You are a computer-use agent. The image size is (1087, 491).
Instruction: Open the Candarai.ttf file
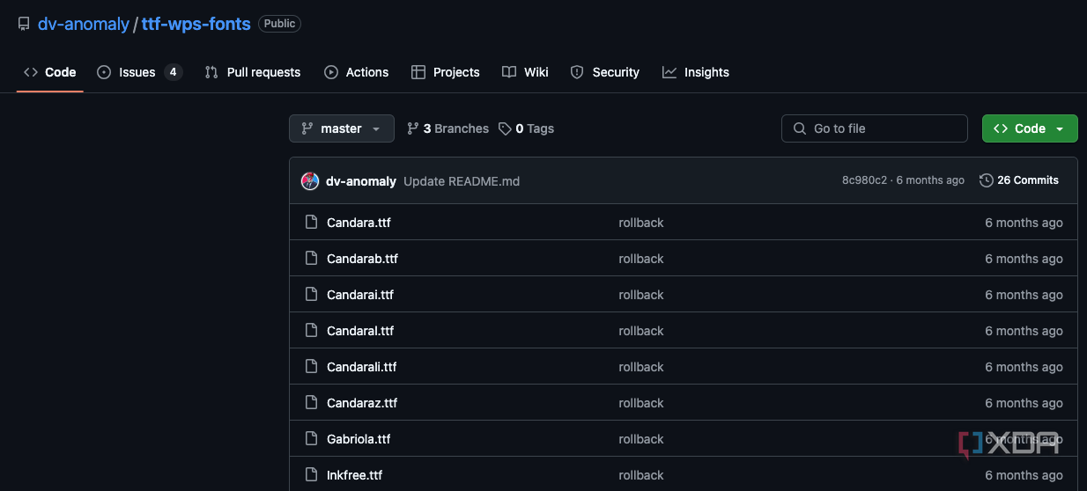pos(360,295)
